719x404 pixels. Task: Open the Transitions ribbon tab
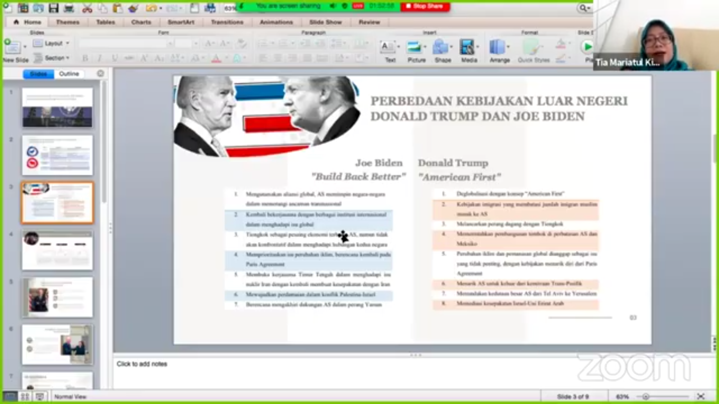point(227,22)
